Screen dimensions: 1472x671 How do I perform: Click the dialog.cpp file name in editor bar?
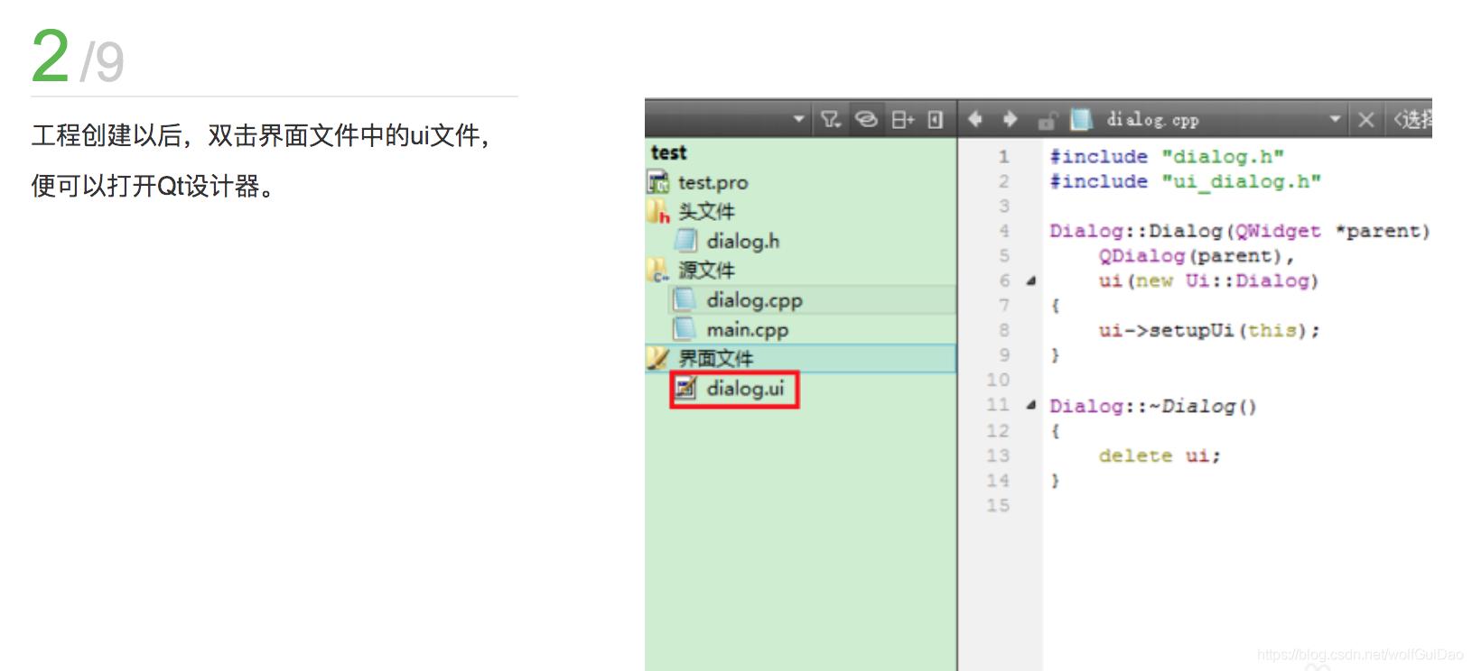(1153, 119)
